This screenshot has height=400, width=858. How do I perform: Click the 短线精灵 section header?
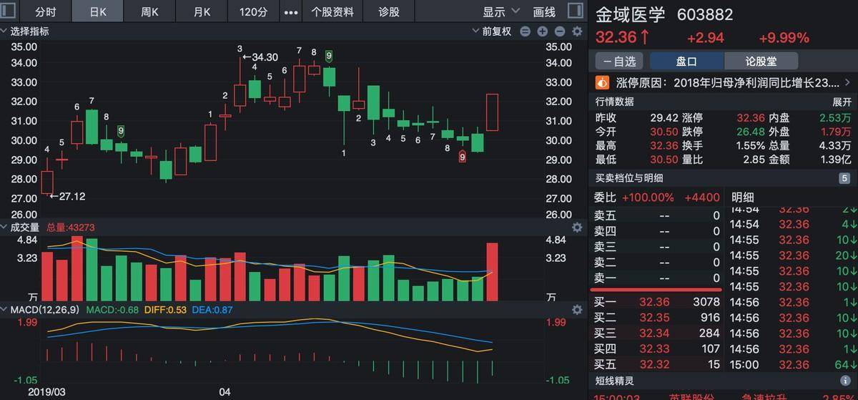tap(614, 381)
